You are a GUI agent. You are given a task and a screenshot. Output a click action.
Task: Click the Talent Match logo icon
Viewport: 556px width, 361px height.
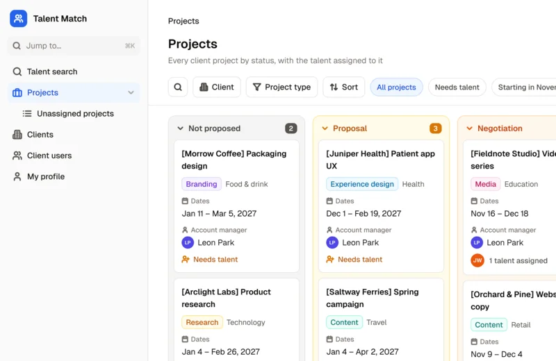click(19, 19)
